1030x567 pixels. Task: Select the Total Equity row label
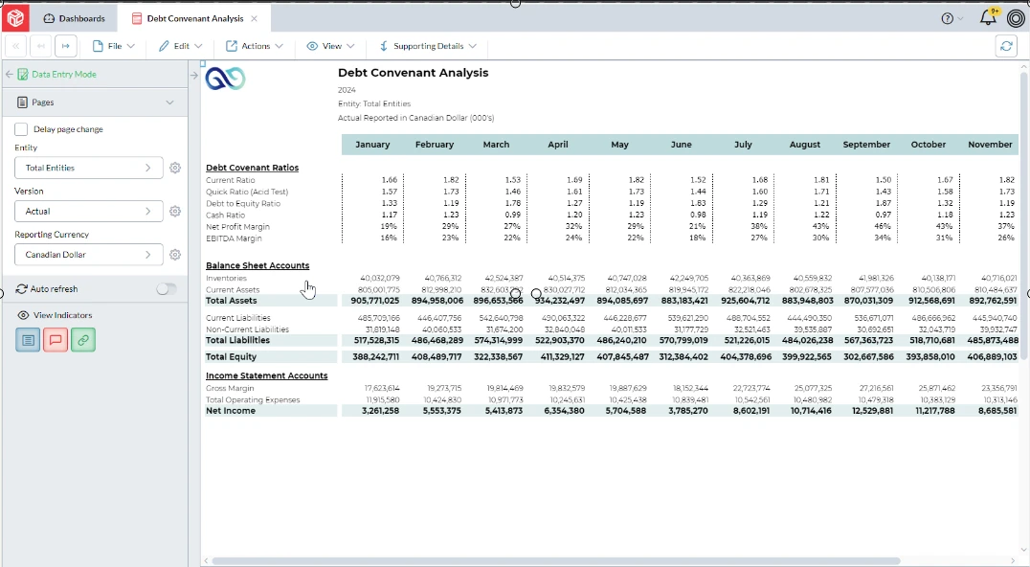pos(232,356)
